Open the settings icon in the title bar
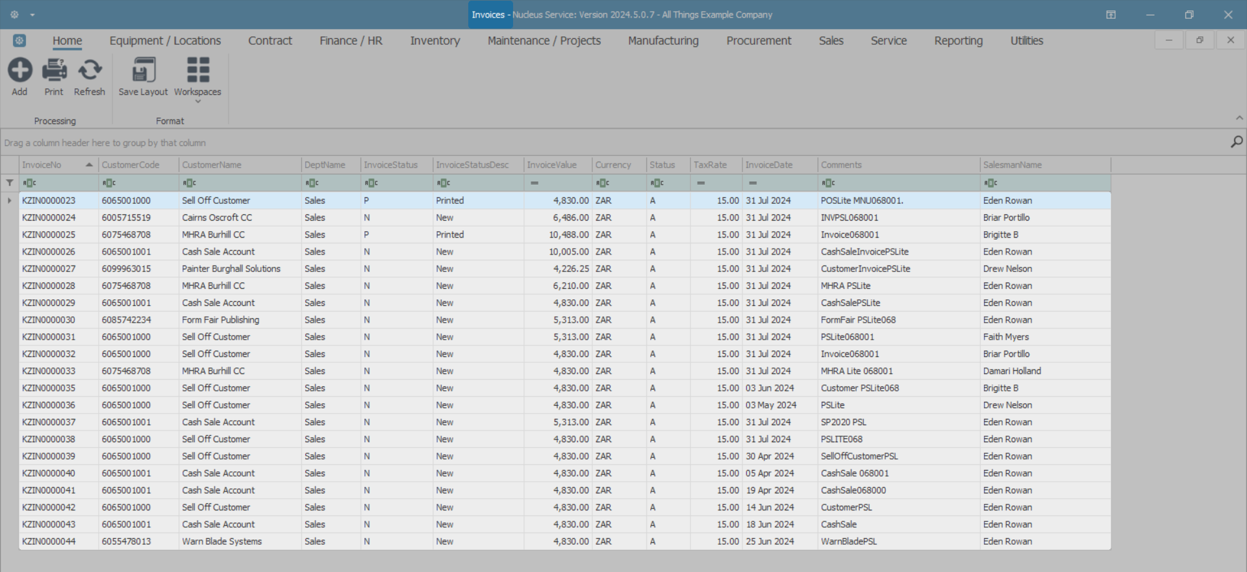1247x572 pixels. 14,14
